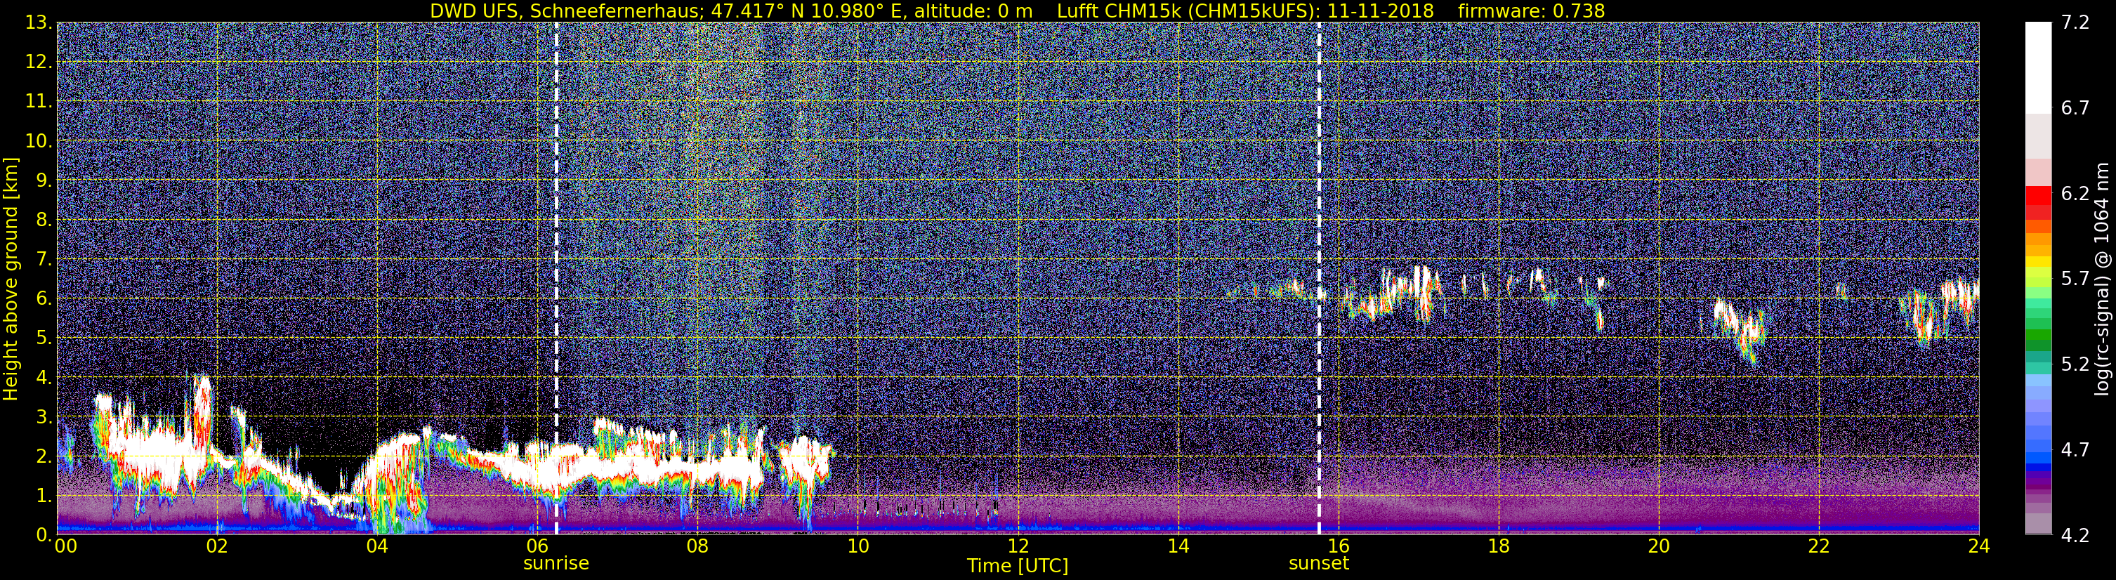Screen dimensions: 2116x580
Task: Click the chart title 'DWD UFS, Schneefernerhaus'
Action: point(566,11)
